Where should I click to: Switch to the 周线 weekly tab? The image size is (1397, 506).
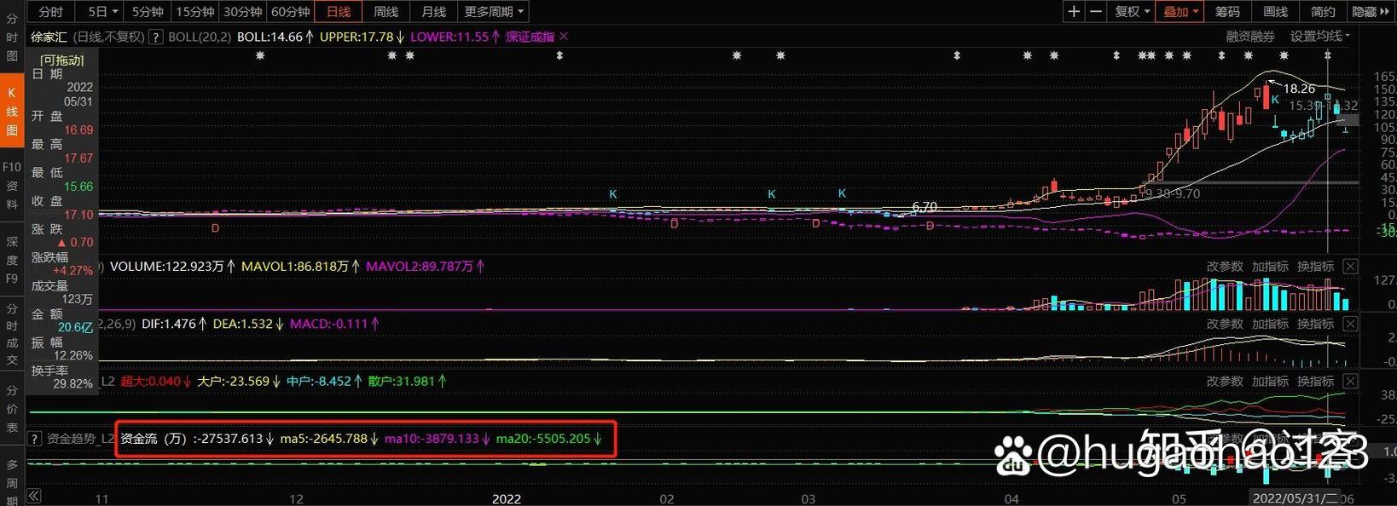[x=386, y=11]
